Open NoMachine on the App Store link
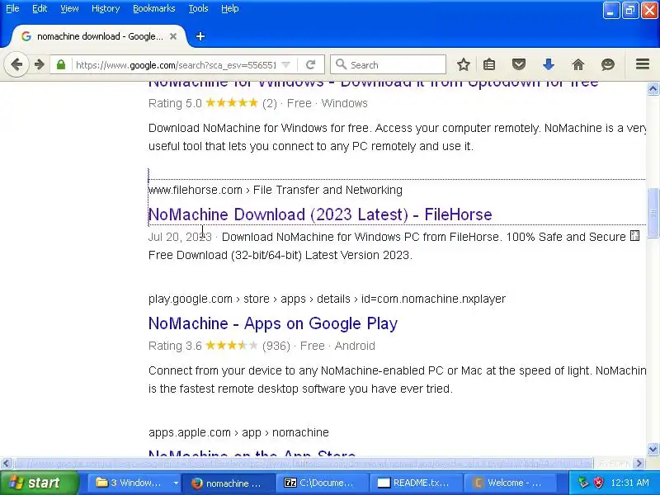Viewport: 660px width, 495px height. tap(252, 453)
